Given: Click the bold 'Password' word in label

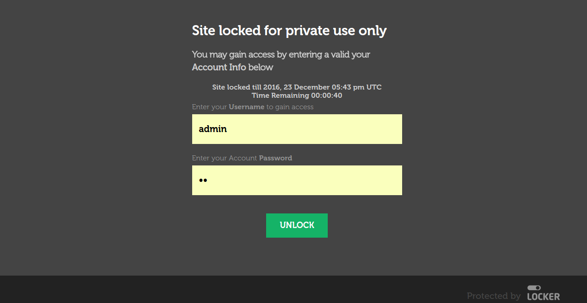Looking at the screenshot, I should point(276,158).
